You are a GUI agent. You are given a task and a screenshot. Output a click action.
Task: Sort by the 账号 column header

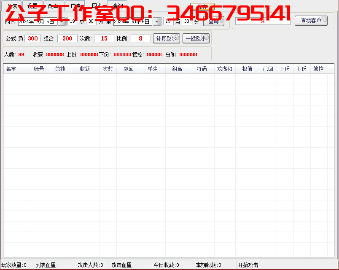tap(39, 69)
